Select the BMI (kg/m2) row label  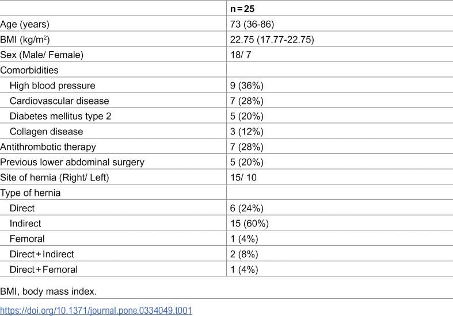tap(25, 40)
